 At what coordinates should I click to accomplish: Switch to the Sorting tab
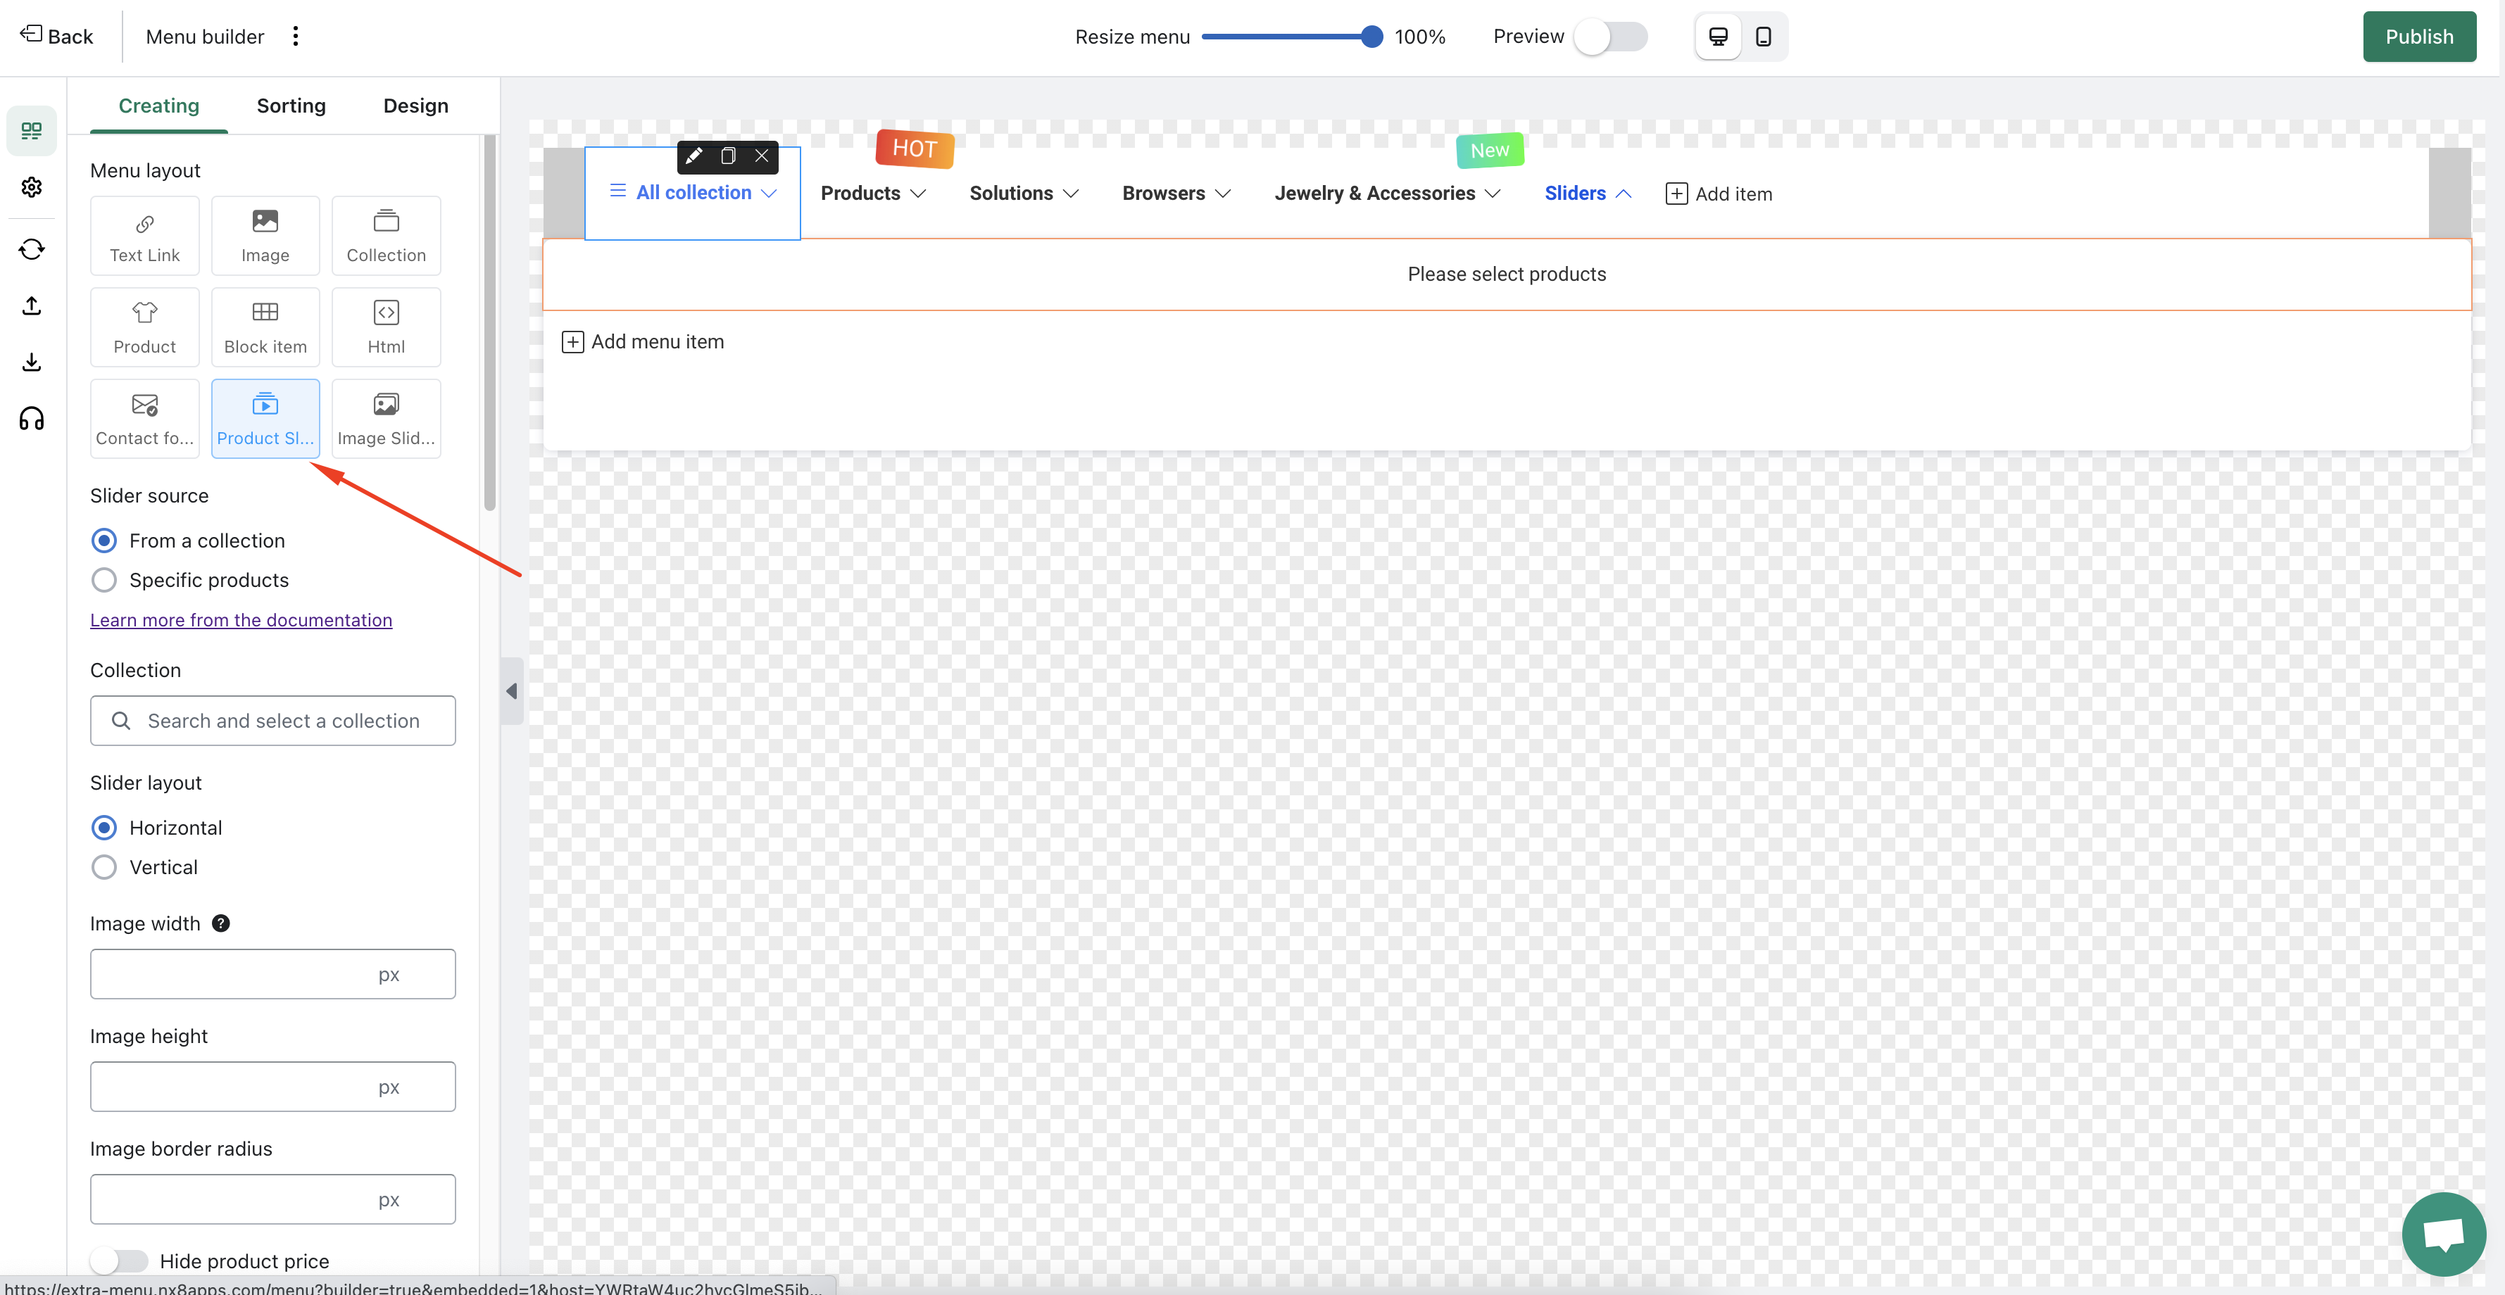tap(291, 105)
